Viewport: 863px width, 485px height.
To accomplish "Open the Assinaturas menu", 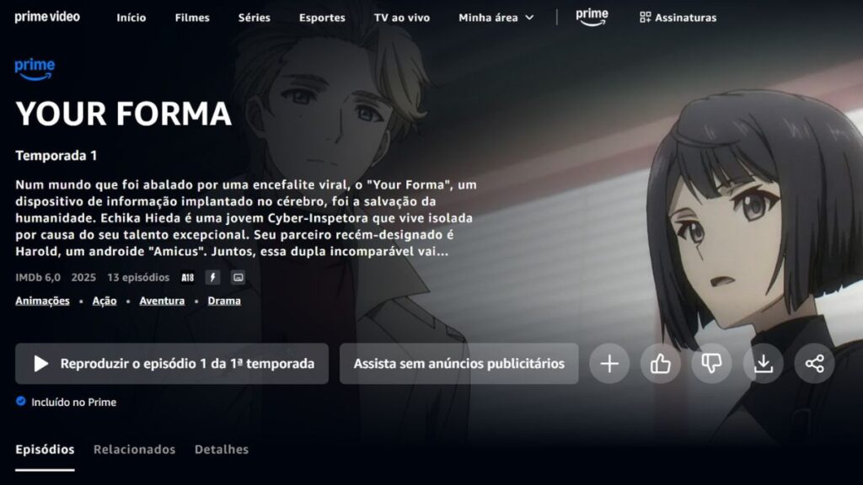I will tap(678, 18).
